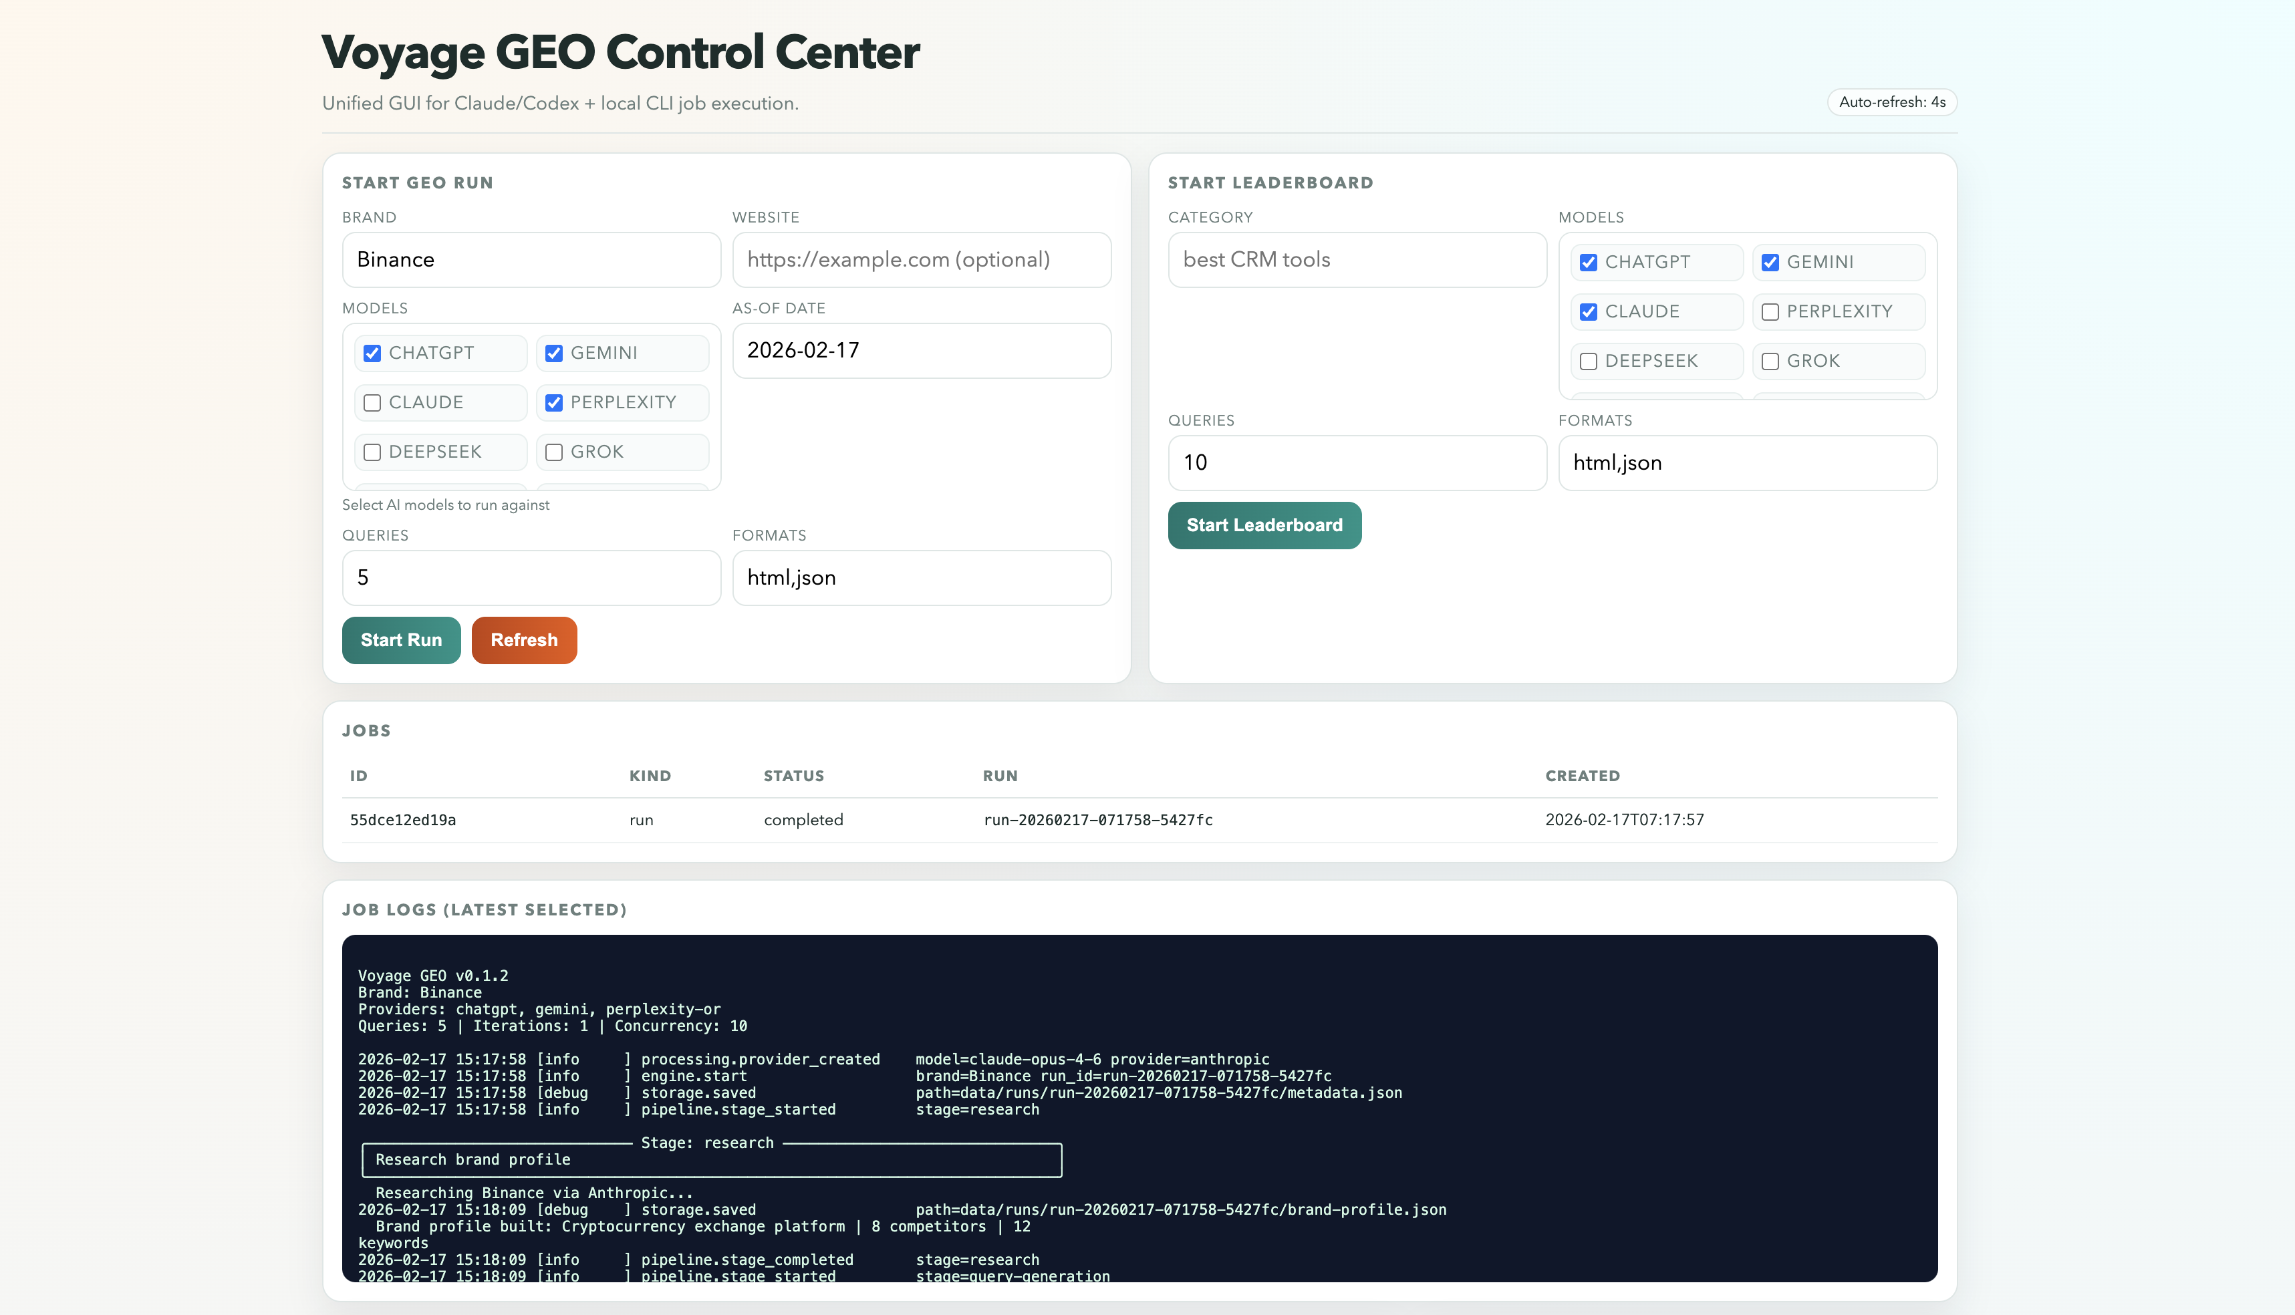Click the GEO Run Formats field html,json

point(921,578)
